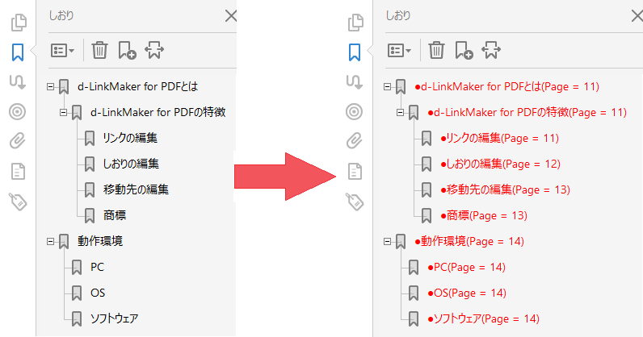Collapse '●d-LinkMaker for PDFとは(Page = 11)' node

(x=388, y=87)
